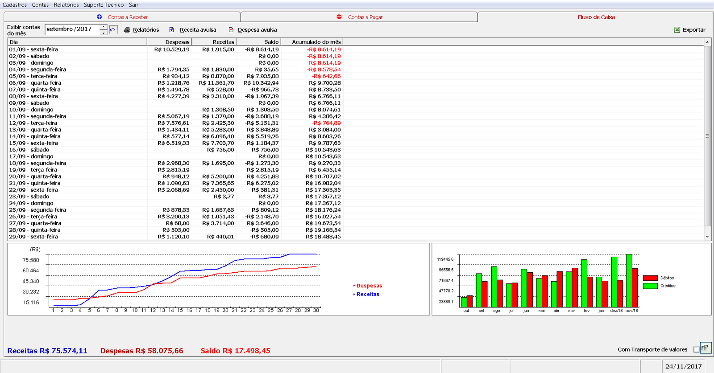This screenshot has width=714, height=373.
Task: Decrease month with the down spinner arrow
Action: point(104,33)
